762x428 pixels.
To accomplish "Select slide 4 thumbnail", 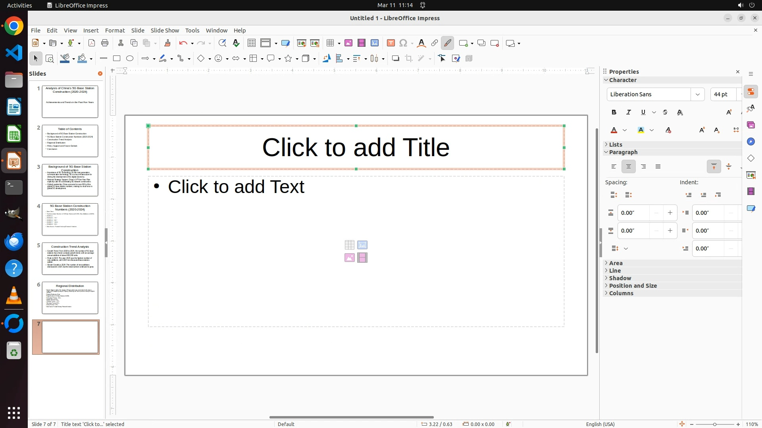I will (x=70, y=219).
